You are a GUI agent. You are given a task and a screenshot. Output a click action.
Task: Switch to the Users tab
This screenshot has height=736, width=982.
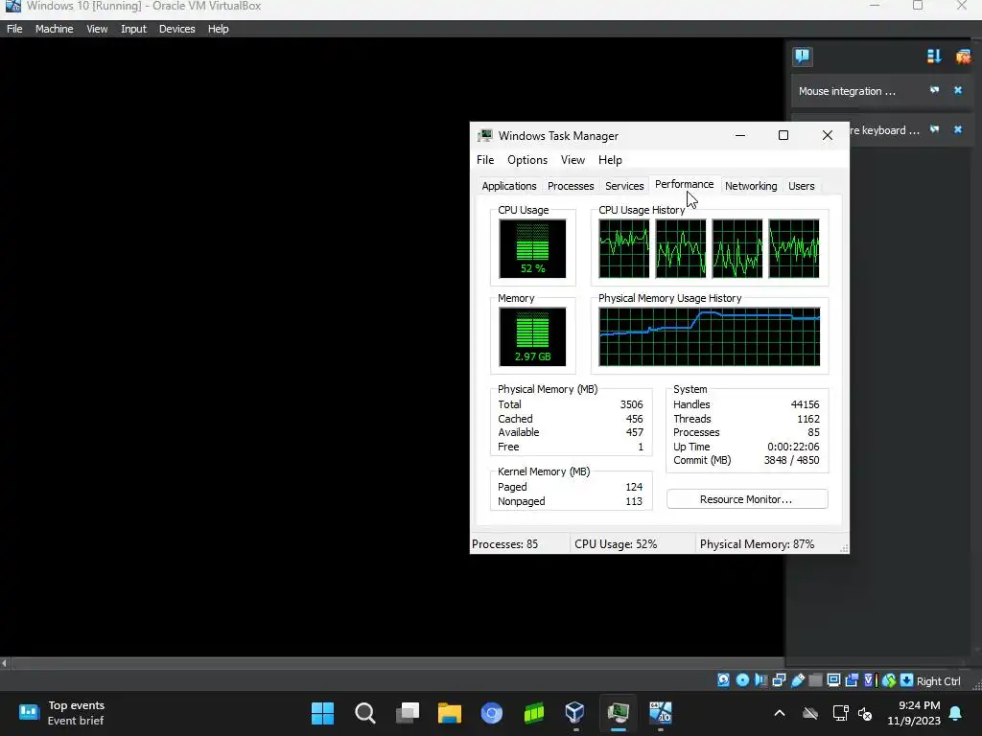[x=801, y=186]
